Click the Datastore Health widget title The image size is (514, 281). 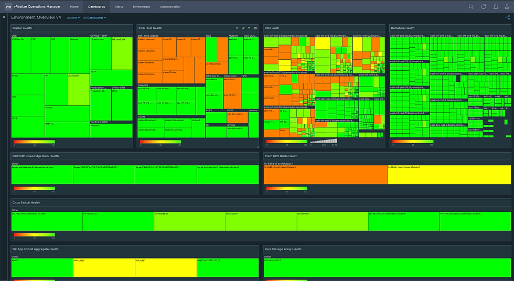(403, 28)
